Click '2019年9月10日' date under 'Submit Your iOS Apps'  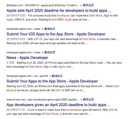point(16,39)
